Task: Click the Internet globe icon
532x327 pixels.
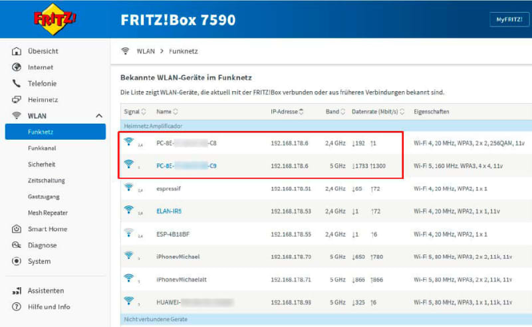Action: [x=16, y=67]
